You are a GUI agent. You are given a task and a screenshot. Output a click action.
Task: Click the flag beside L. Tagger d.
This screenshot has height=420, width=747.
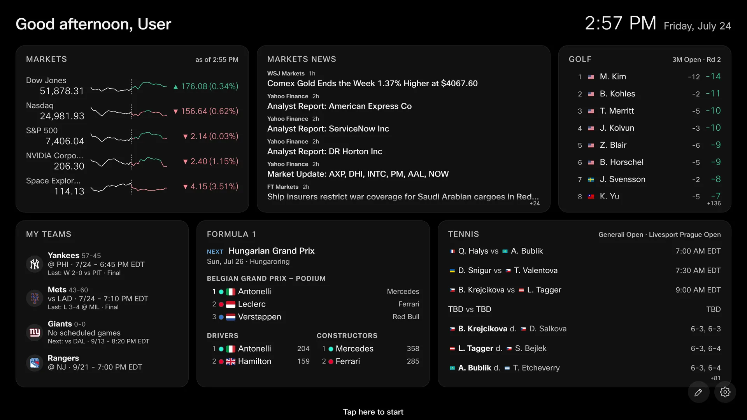(x=452, y=349)
